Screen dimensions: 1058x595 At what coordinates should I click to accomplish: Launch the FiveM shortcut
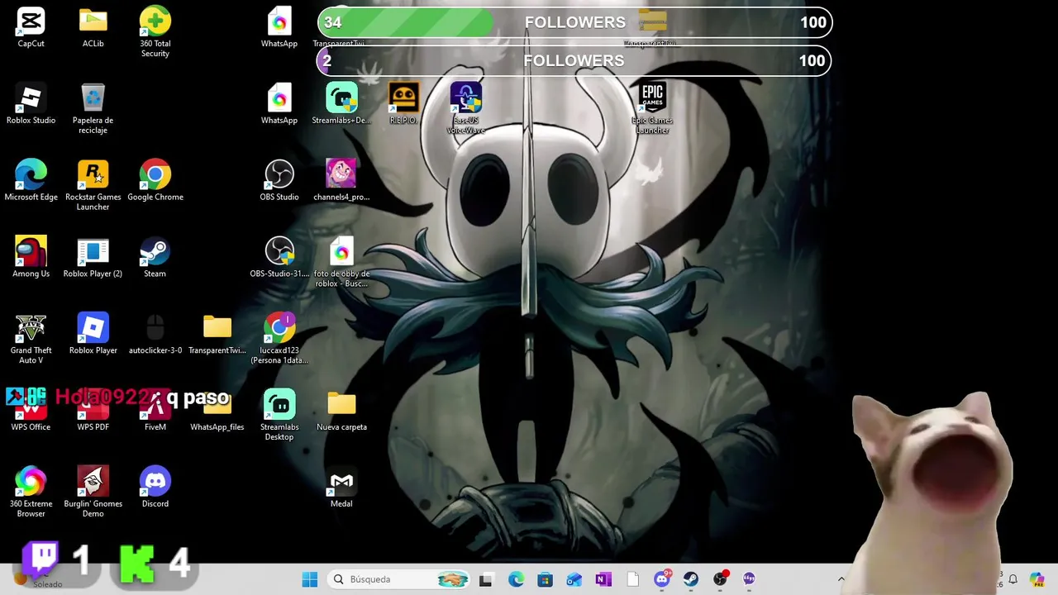(x=155, y=412)
